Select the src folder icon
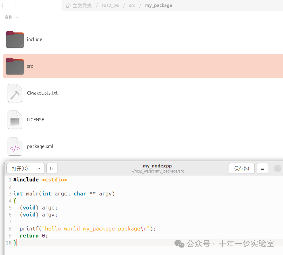 [x=15, y=66]
